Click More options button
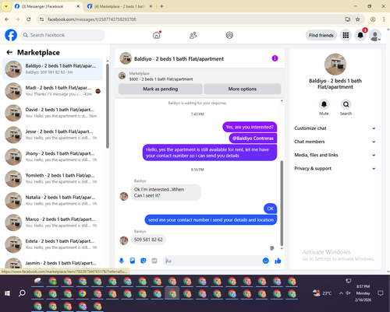This screenshot has height=312, width=390. (243, 89)
